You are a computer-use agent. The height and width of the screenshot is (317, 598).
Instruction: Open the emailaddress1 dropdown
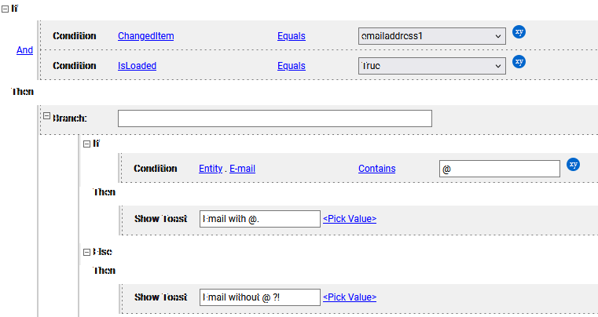431,36
